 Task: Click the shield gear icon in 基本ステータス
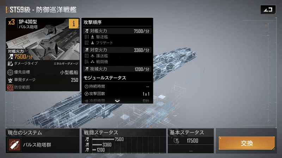coord(177,141)
